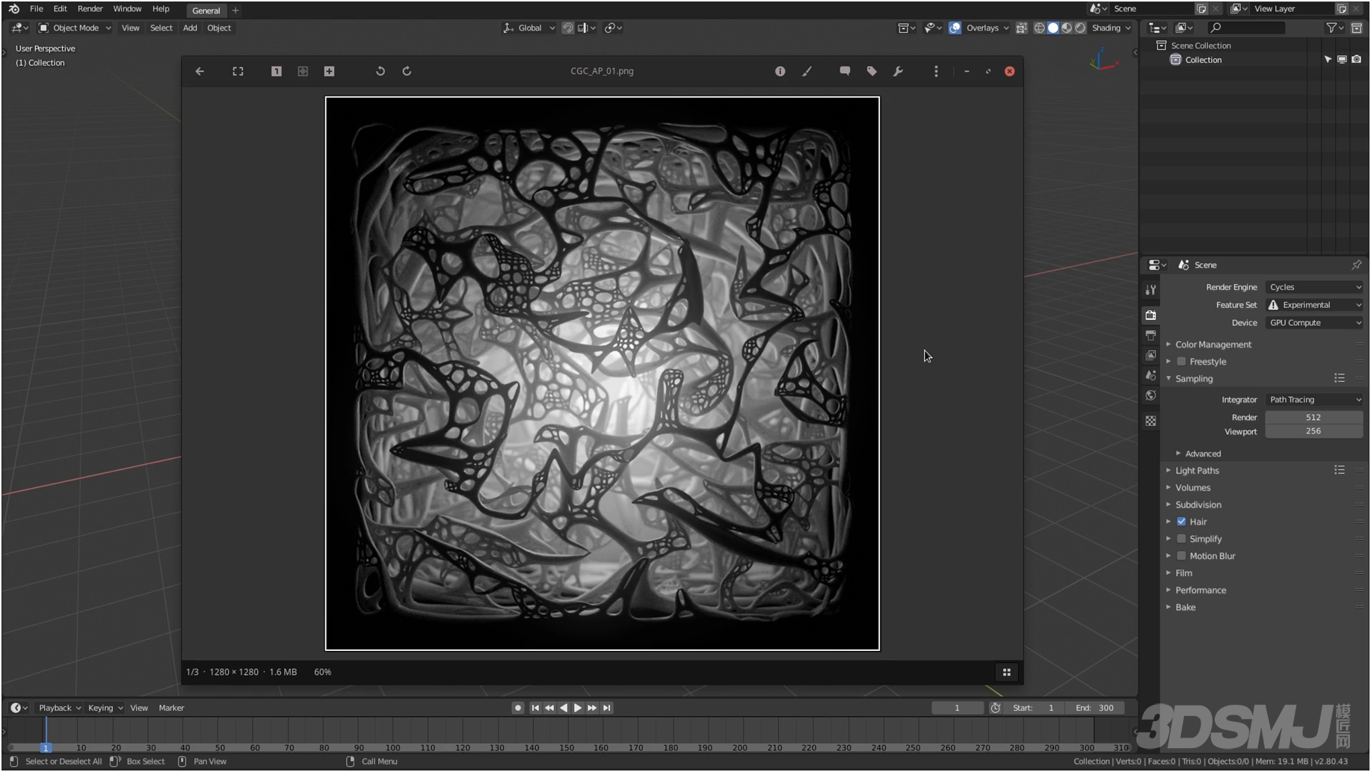Open the Shading options dropdown

tap(1111, 28)
